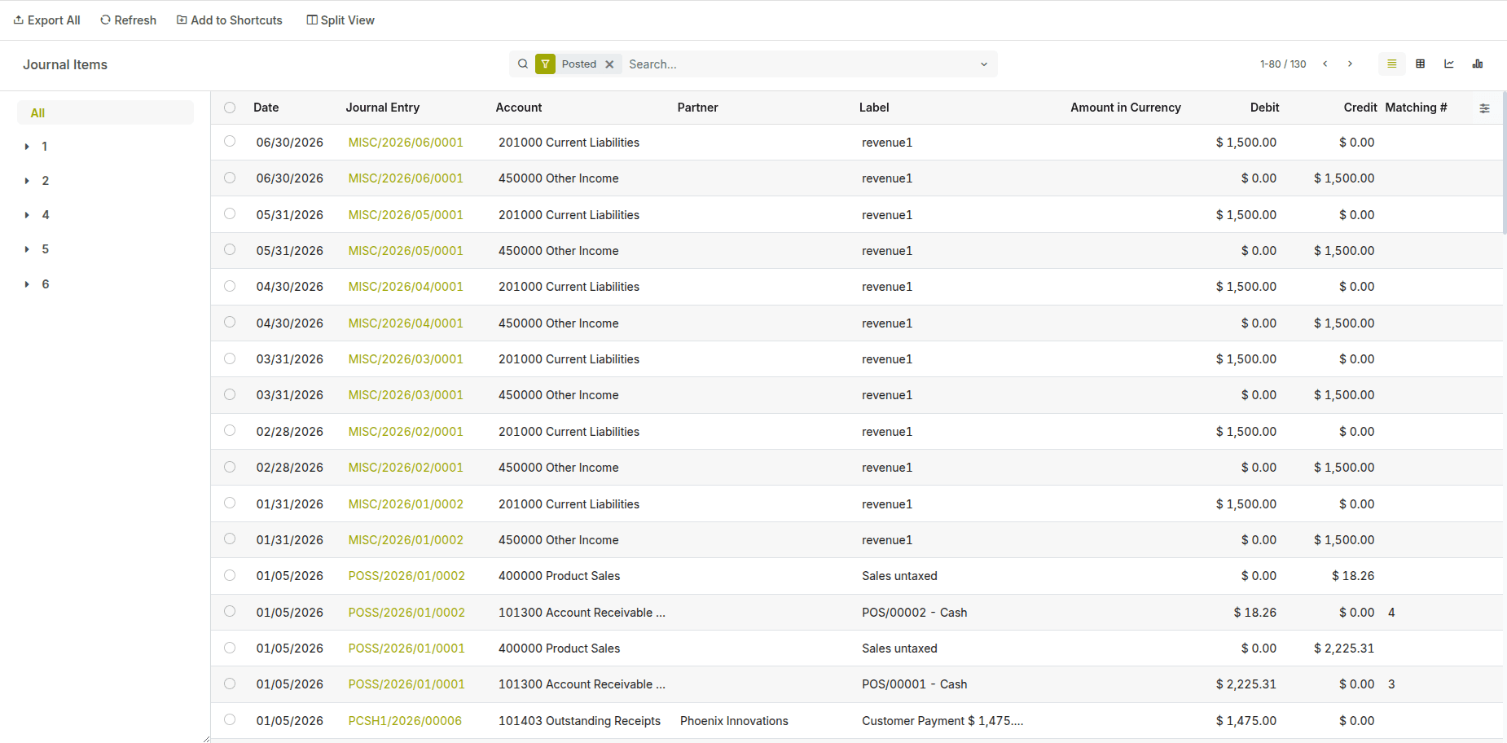Open column settings adjust icon

[x=1484, y=108]
